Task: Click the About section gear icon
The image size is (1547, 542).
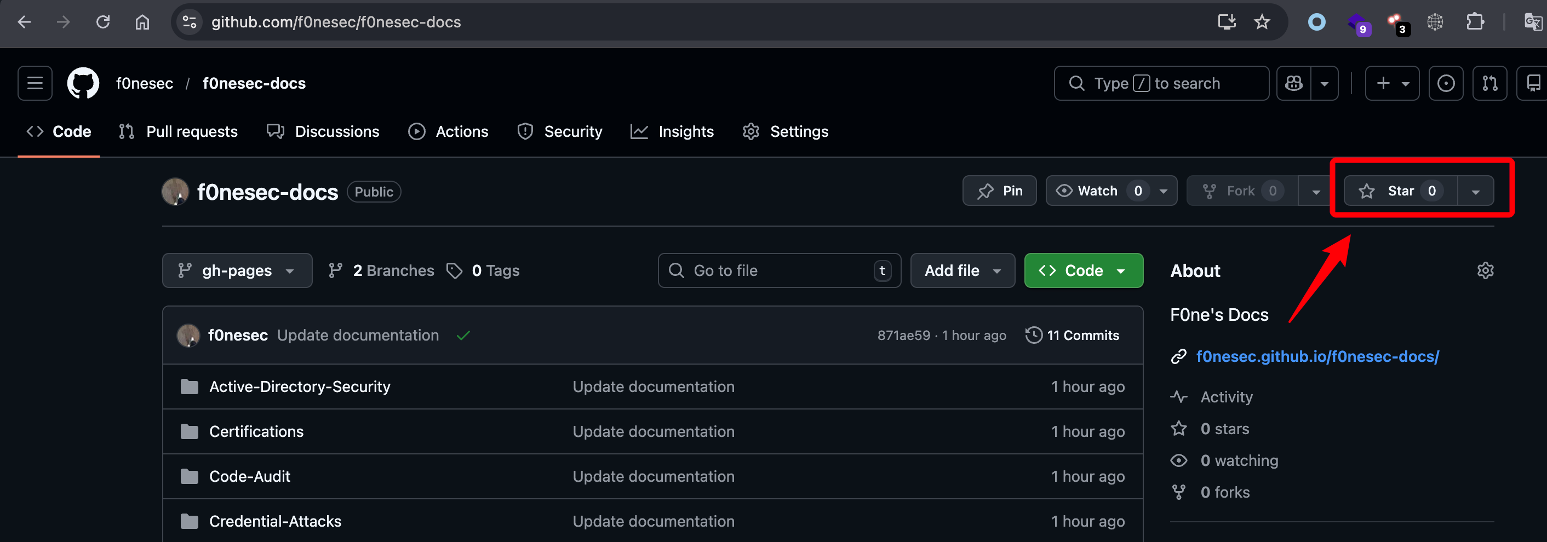Action: click(1485, 270)
